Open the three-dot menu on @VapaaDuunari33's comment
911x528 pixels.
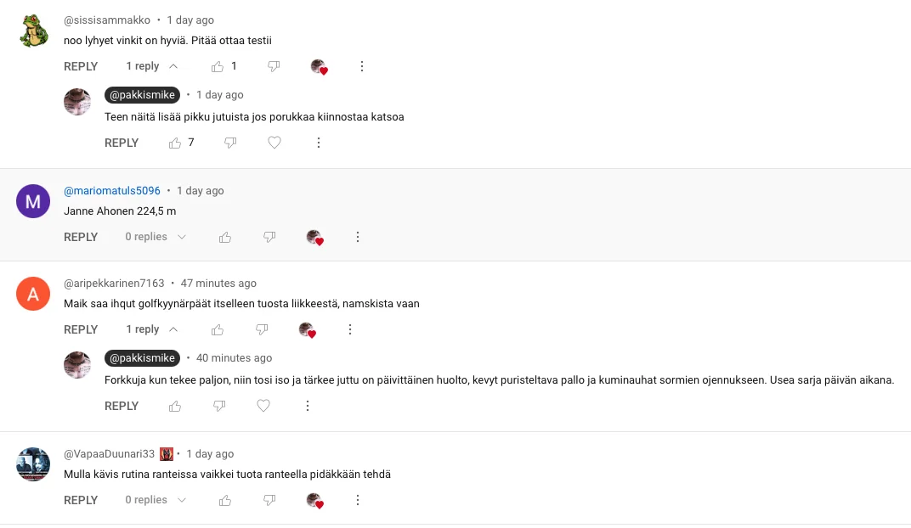[357, 500]
